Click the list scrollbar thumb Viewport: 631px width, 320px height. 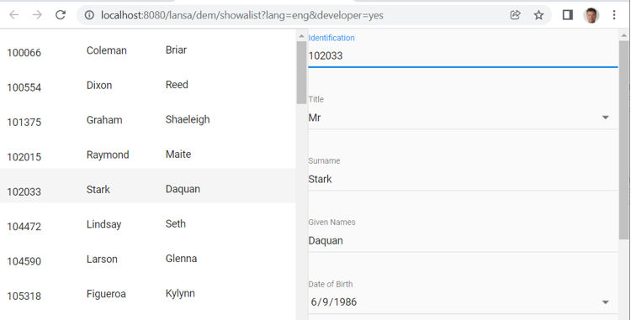coord(301,73)
